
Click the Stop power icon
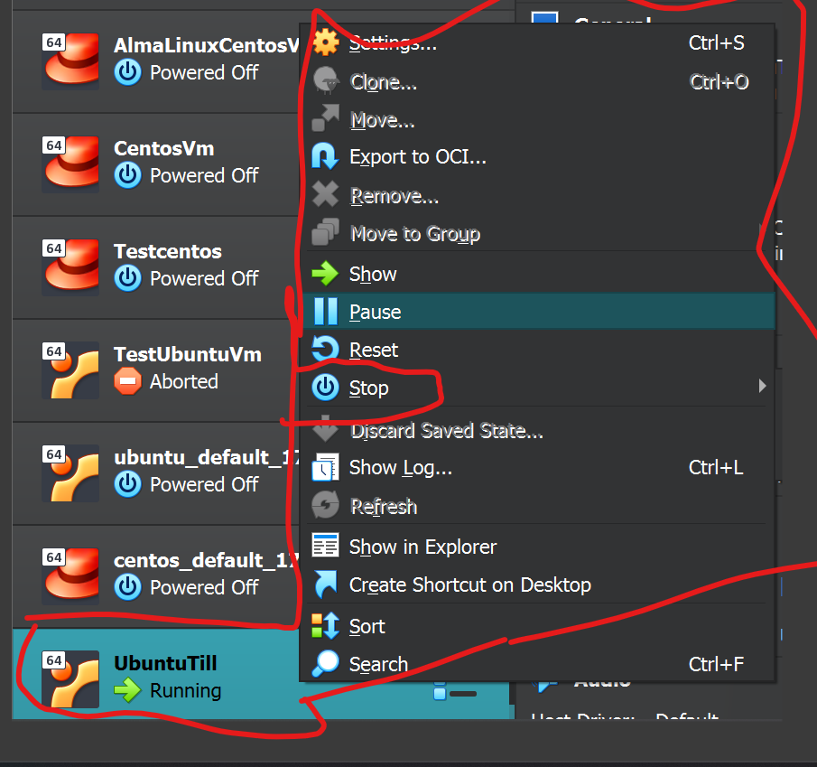[x=326, y=388]
